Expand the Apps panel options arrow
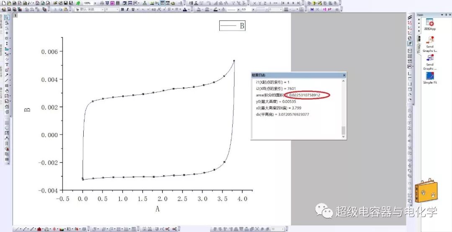The width and height of the screenshot is (452, 232). (442, 15)
